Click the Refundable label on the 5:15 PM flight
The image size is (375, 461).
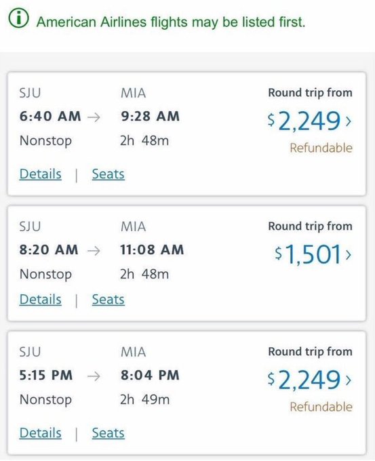point(321,407)
